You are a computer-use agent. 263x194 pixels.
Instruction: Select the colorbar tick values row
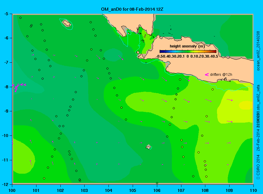click(x=187, y=56)
